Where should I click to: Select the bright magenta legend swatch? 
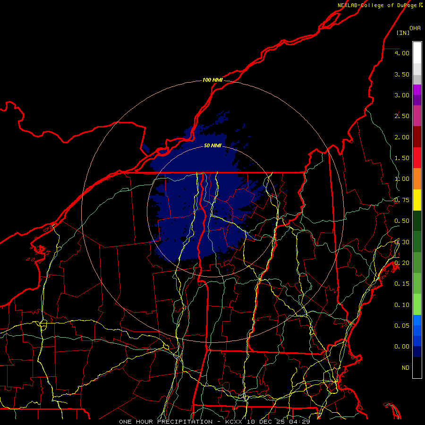click(x=417, y=90)
